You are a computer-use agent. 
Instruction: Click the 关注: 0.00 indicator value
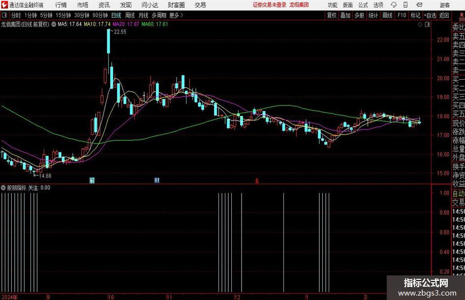[39, 188]
